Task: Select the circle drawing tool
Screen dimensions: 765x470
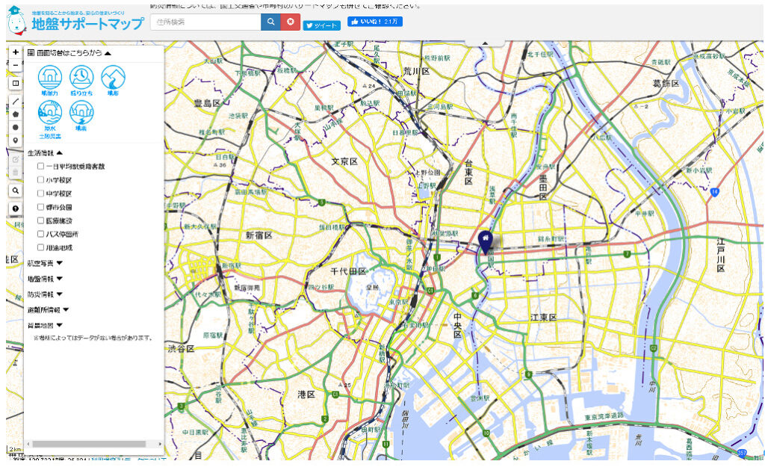Action: 16,127
